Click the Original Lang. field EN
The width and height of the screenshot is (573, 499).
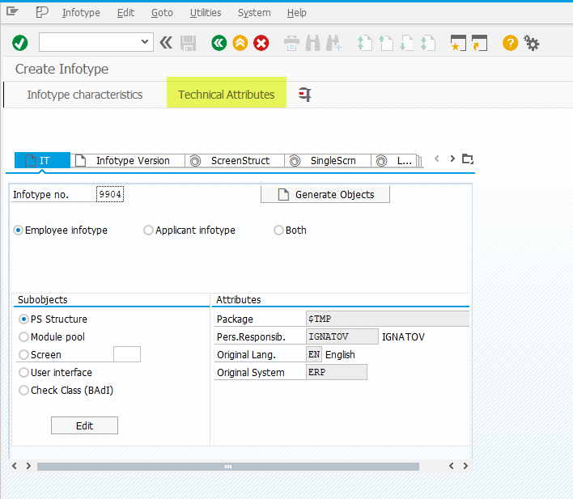(x=314, y=354)
